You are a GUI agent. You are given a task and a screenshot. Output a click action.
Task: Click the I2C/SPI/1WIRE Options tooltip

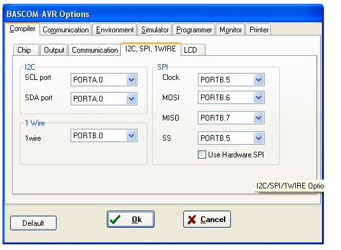coord(289,186)
